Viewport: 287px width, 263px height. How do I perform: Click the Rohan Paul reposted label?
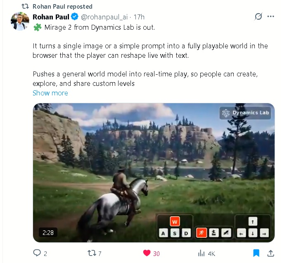click(62, 7)
